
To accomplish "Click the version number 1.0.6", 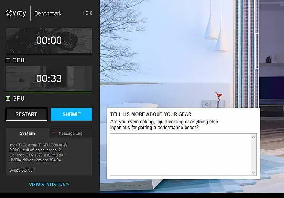I will 87,13.
